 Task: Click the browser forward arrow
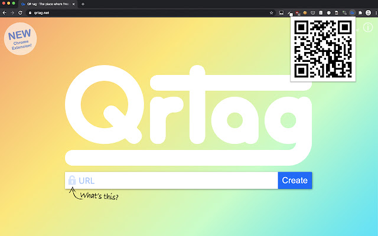[12, 13]
